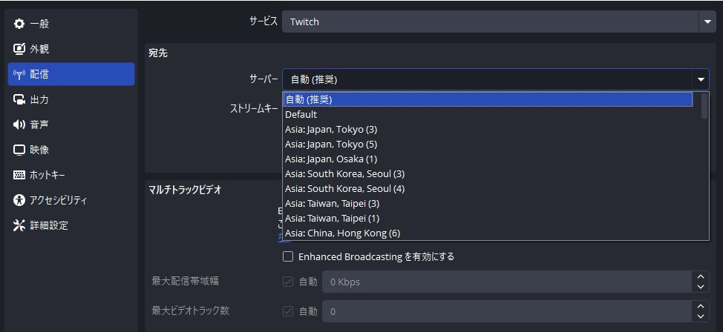Open the サービス Twitch combo box

(x=499, y=21)
